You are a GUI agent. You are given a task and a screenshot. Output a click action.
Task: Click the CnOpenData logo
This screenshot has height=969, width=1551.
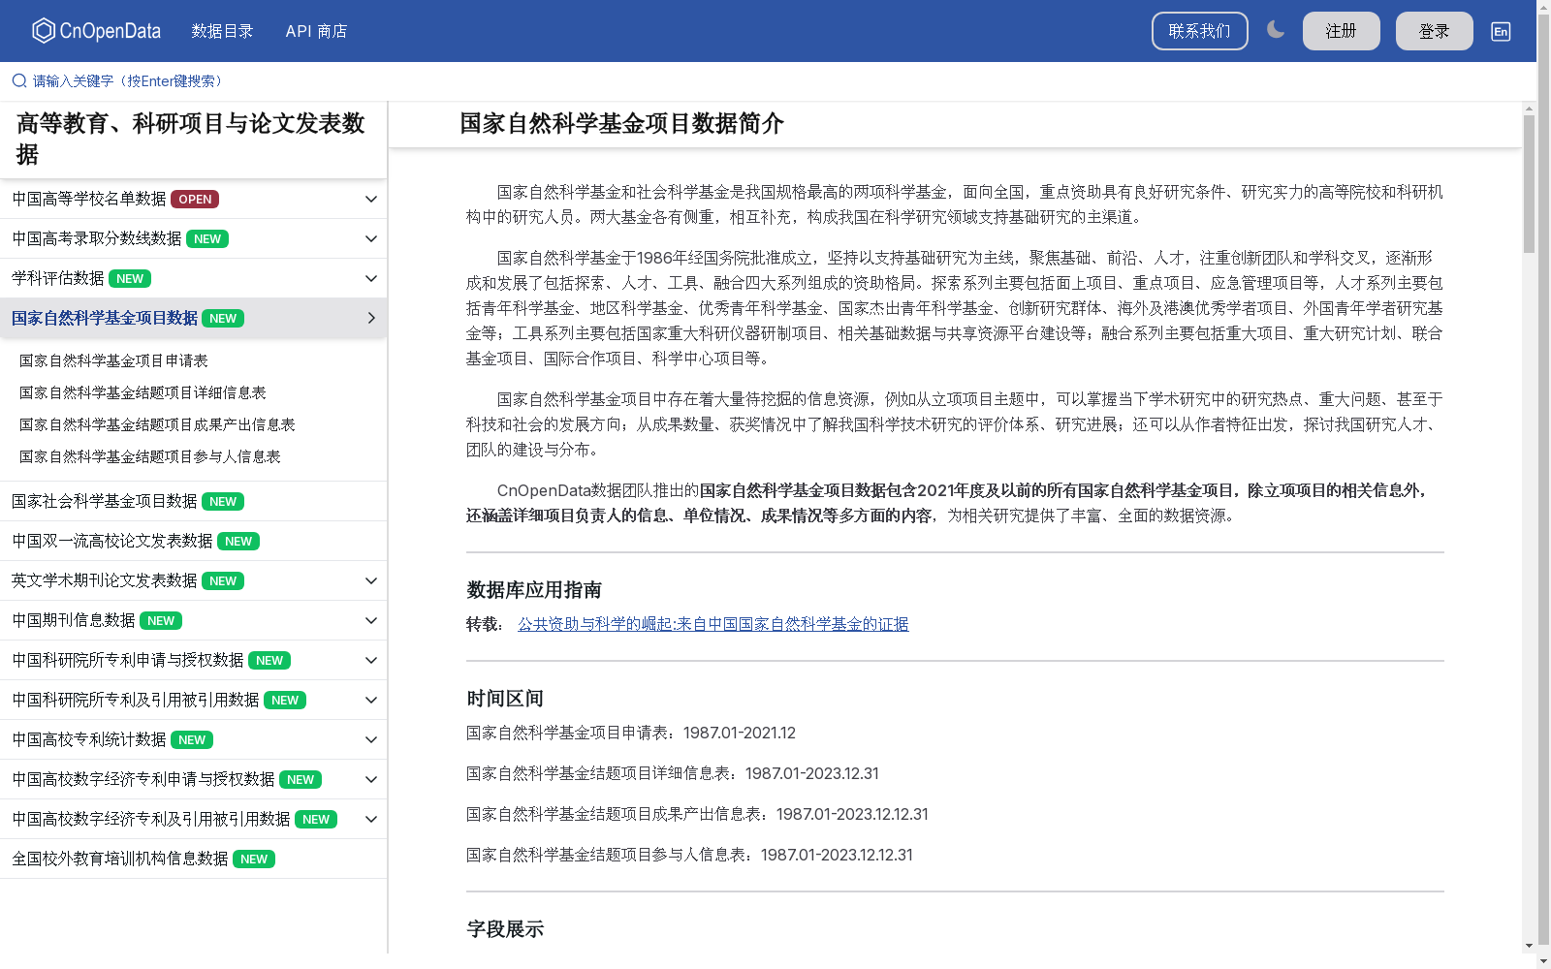96,31
